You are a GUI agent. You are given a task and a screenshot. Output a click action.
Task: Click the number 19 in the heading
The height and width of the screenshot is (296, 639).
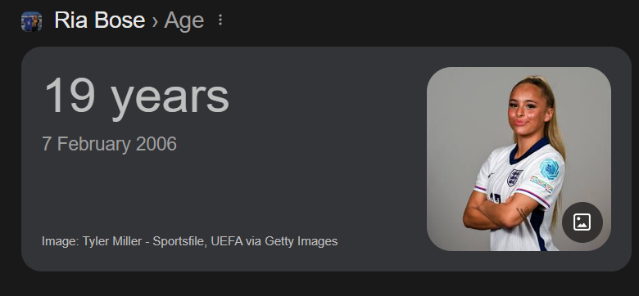pos(70,95)
